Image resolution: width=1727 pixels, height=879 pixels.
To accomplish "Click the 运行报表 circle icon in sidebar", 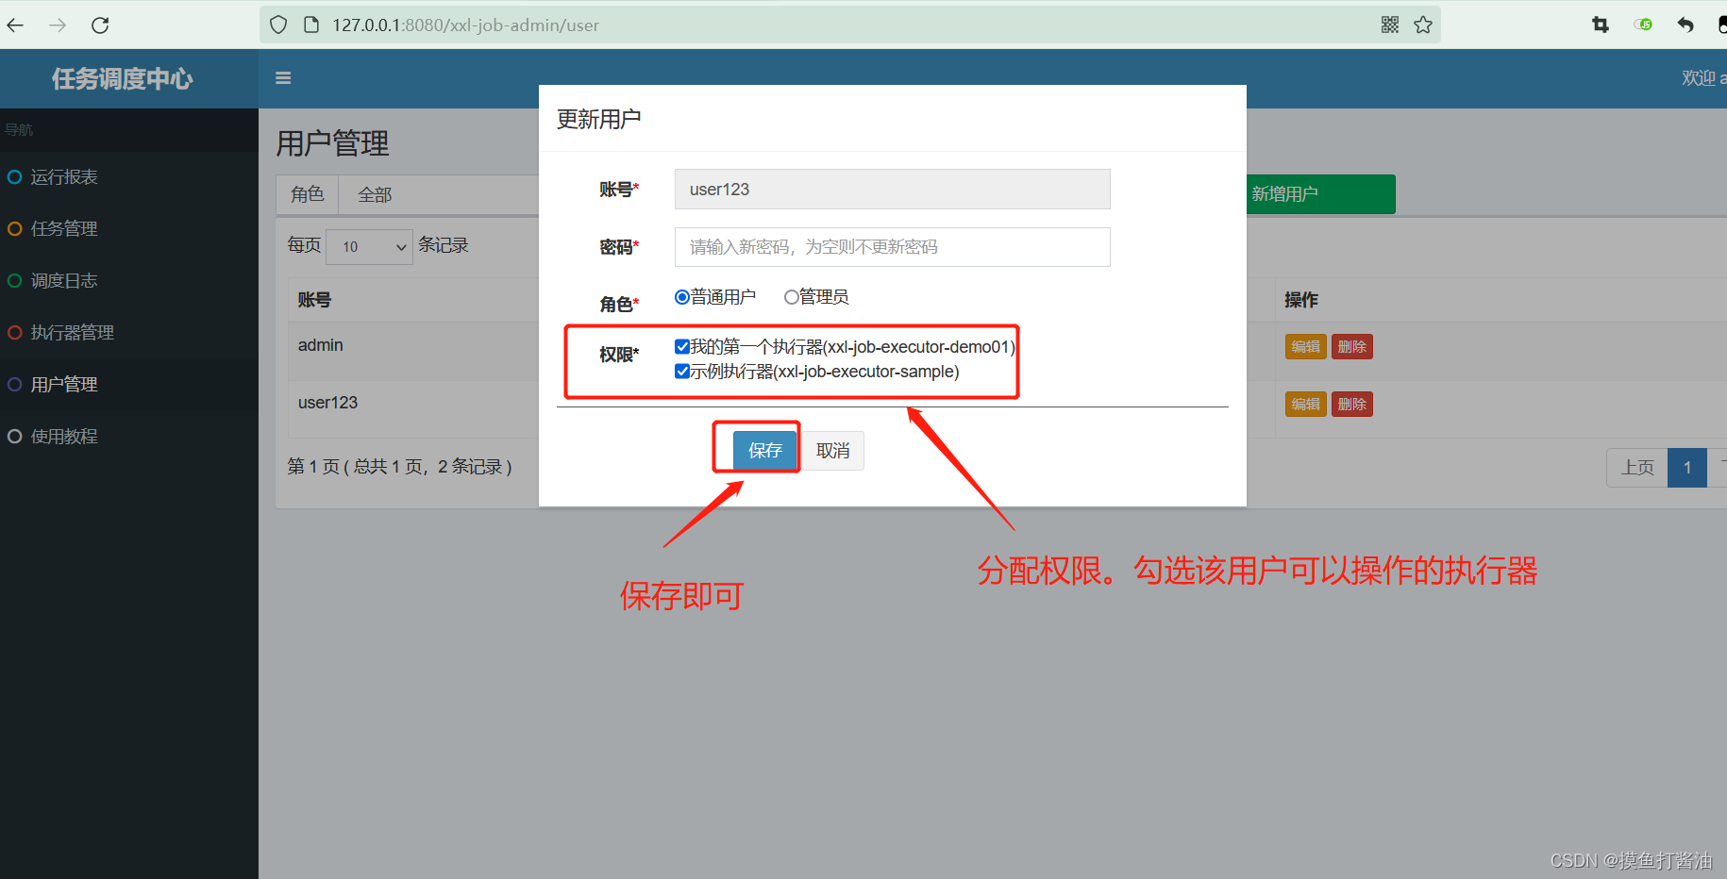I will [14, 176].
